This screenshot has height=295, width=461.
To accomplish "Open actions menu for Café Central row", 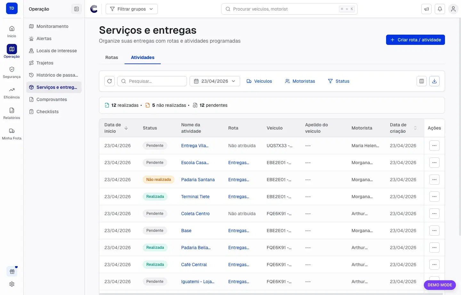I will click(434, 265).
